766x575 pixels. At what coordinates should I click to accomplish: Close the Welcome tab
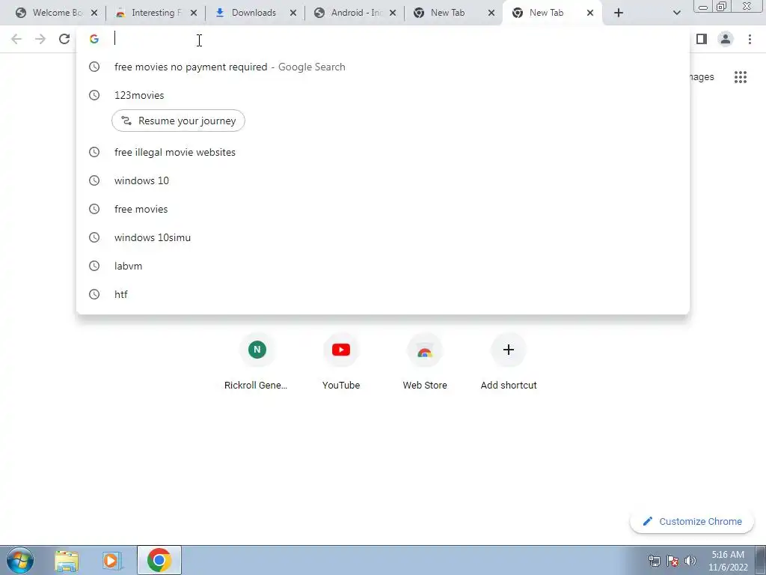(x=94, y=13)
